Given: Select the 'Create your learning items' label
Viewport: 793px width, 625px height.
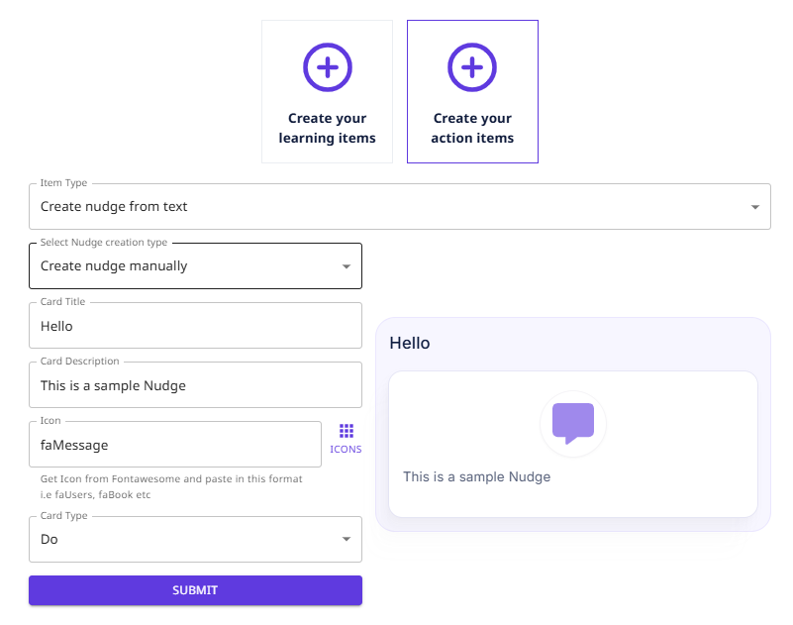Looking at the screenshot, I should pos(327,129).
